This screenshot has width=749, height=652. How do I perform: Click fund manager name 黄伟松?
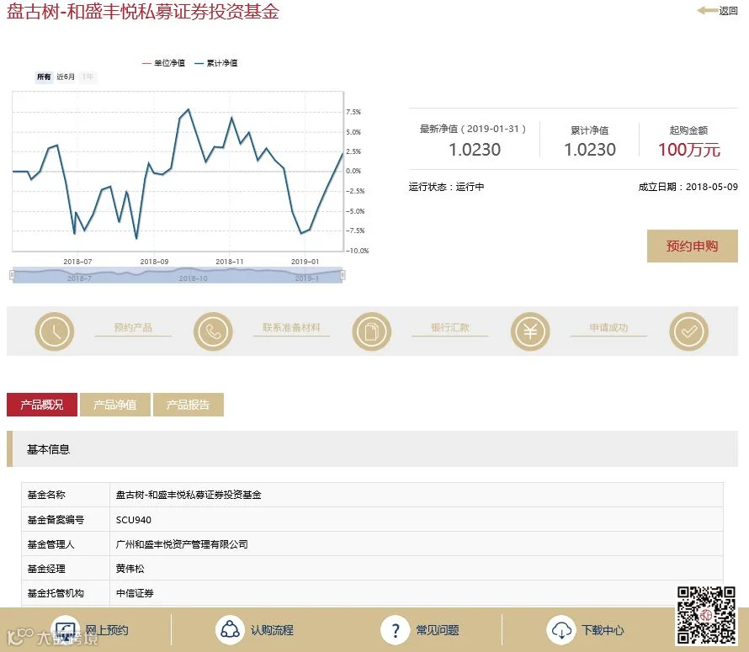(x=130, y=569)
